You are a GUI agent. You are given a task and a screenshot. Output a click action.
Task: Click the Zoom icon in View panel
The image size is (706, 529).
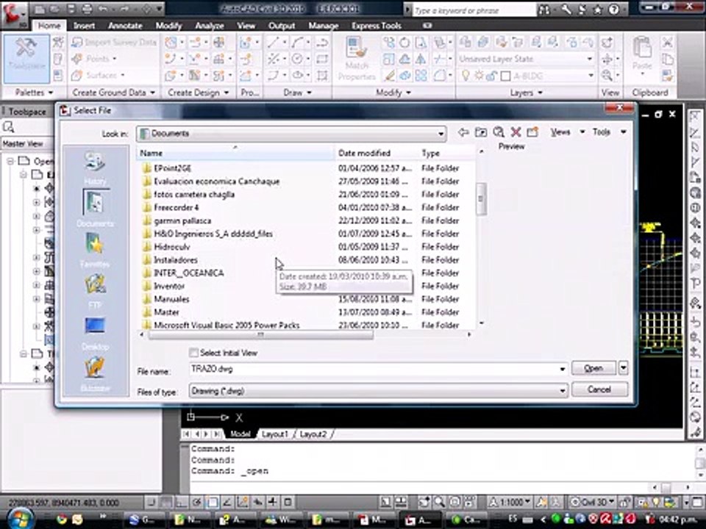click(x=607, y=75)
